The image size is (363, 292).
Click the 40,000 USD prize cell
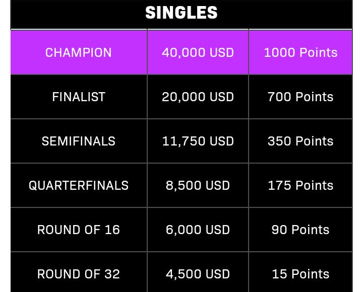tap(198, 52)
